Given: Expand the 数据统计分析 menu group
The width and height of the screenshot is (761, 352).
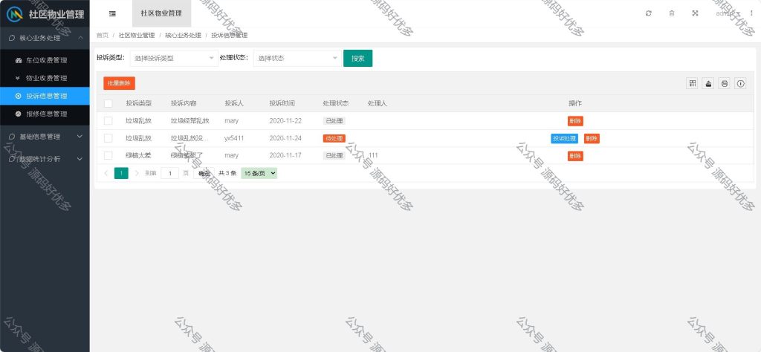Looking at the screenshot, I should (x=45, y=159).
